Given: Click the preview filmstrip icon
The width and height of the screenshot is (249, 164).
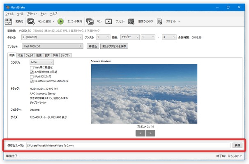Looking at the screenshot, I should 109,21.
